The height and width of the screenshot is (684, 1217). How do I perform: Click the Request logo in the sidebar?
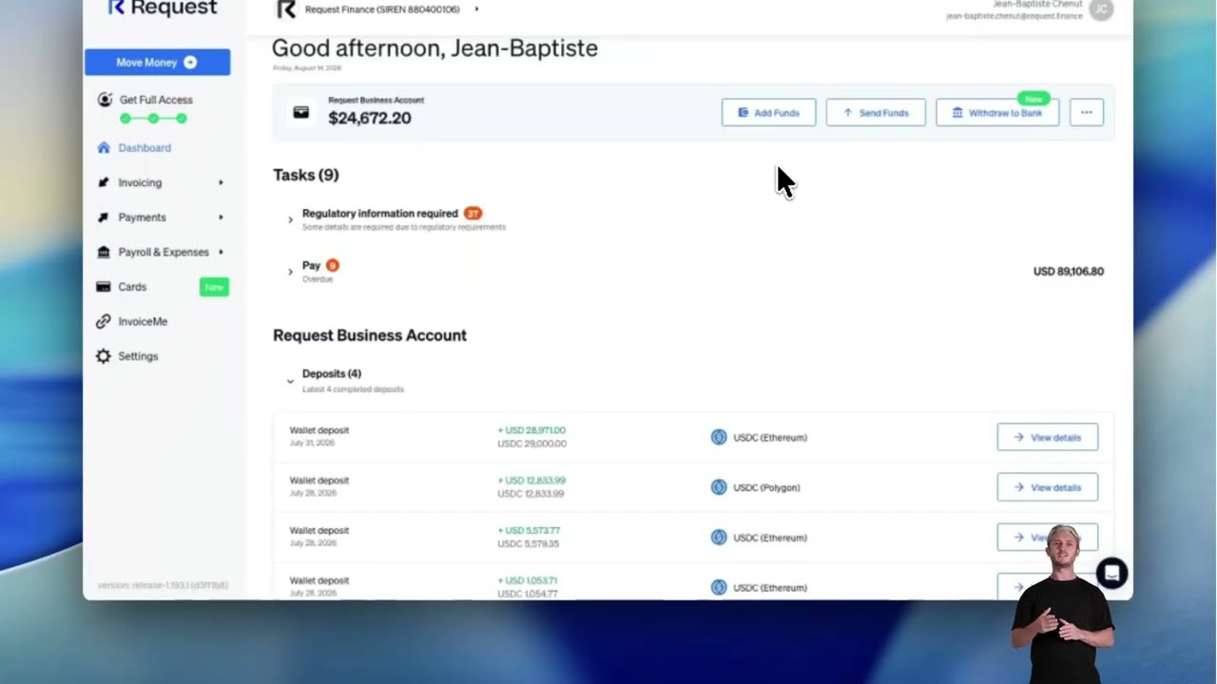pos(162,8)
